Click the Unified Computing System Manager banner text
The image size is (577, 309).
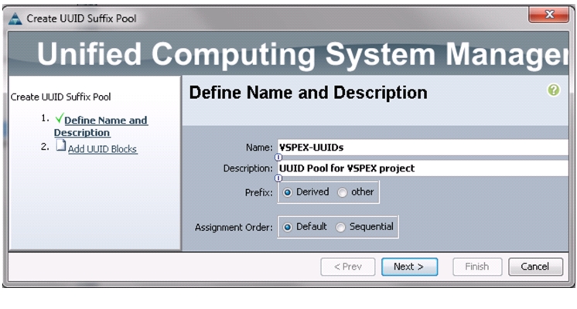coord(302,54)
